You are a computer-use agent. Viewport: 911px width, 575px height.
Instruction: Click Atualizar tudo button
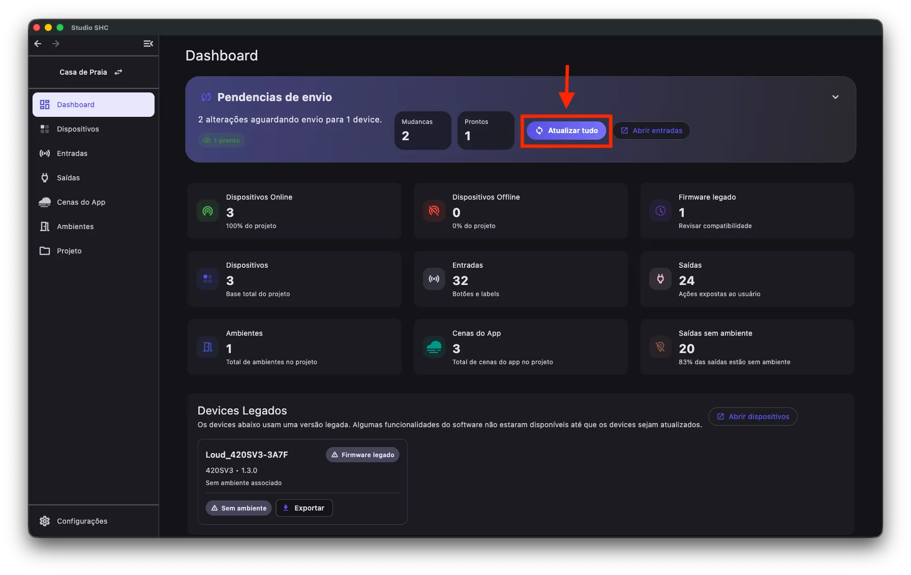tap(566, 131)
